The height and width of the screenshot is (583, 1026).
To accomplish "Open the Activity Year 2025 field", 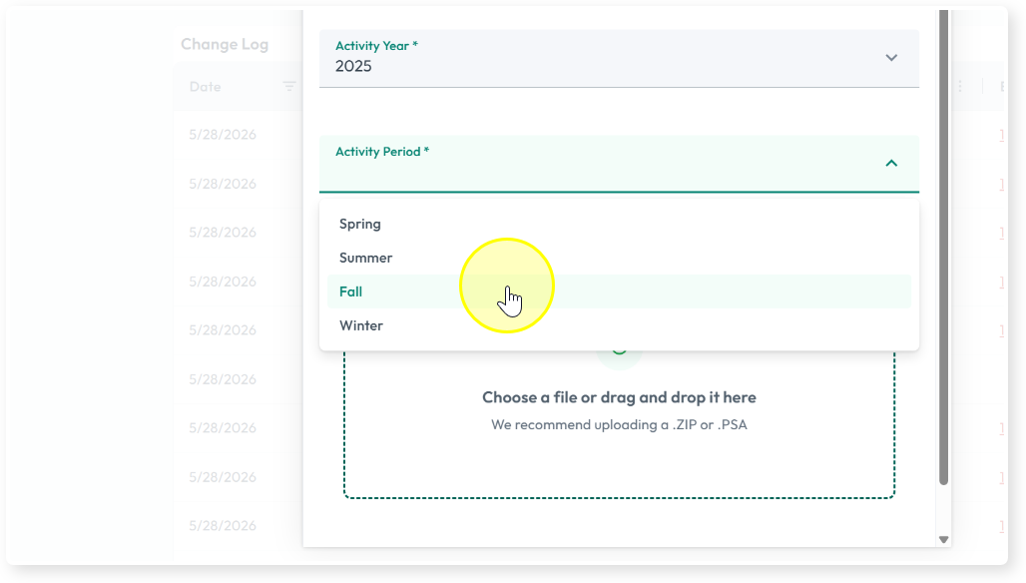I will point(619,58).
